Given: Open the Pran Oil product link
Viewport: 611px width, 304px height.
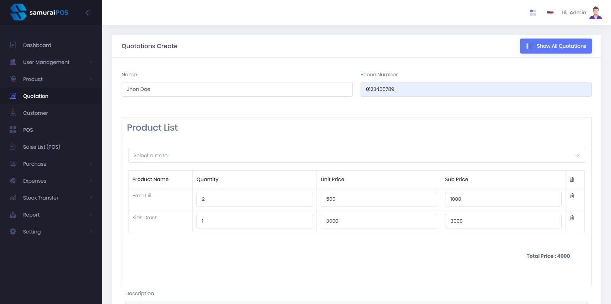Looking at the screenshot, I should 142,196.
